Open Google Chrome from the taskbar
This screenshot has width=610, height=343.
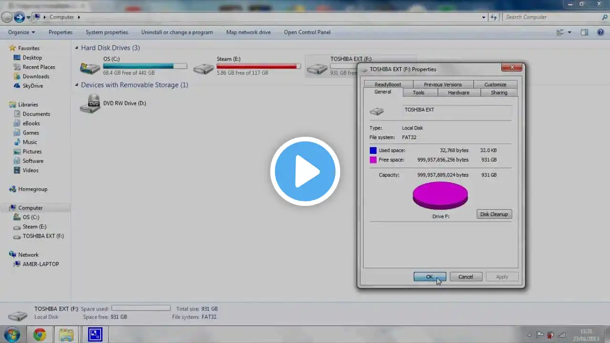pos(40,334)
